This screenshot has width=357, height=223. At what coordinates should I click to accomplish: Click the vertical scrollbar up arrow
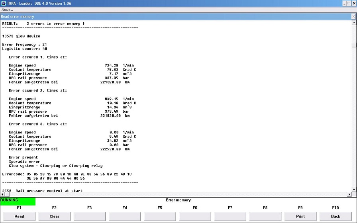pyautogui.click(x=353, y=23)
